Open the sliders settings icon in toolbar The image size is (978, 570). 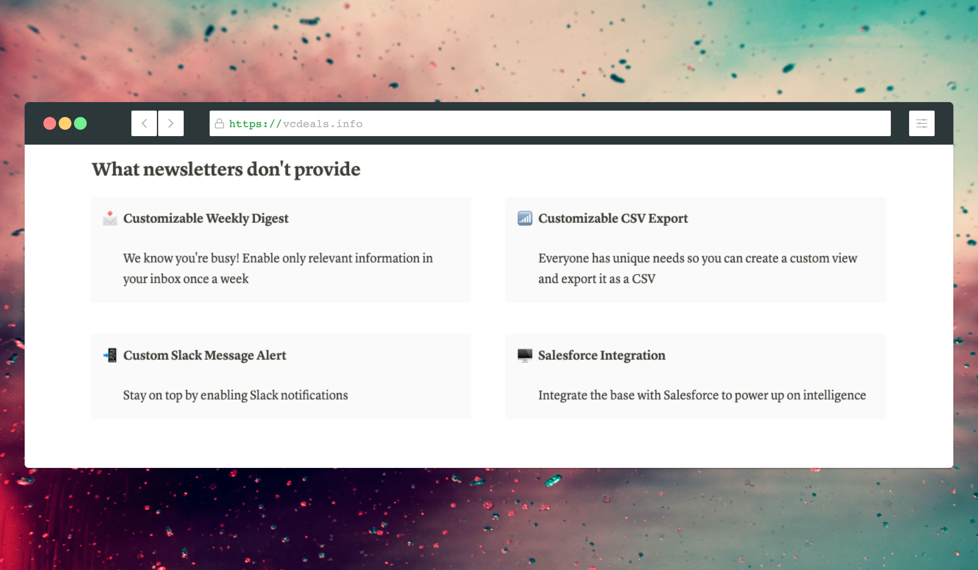click(x=921, y=123)
